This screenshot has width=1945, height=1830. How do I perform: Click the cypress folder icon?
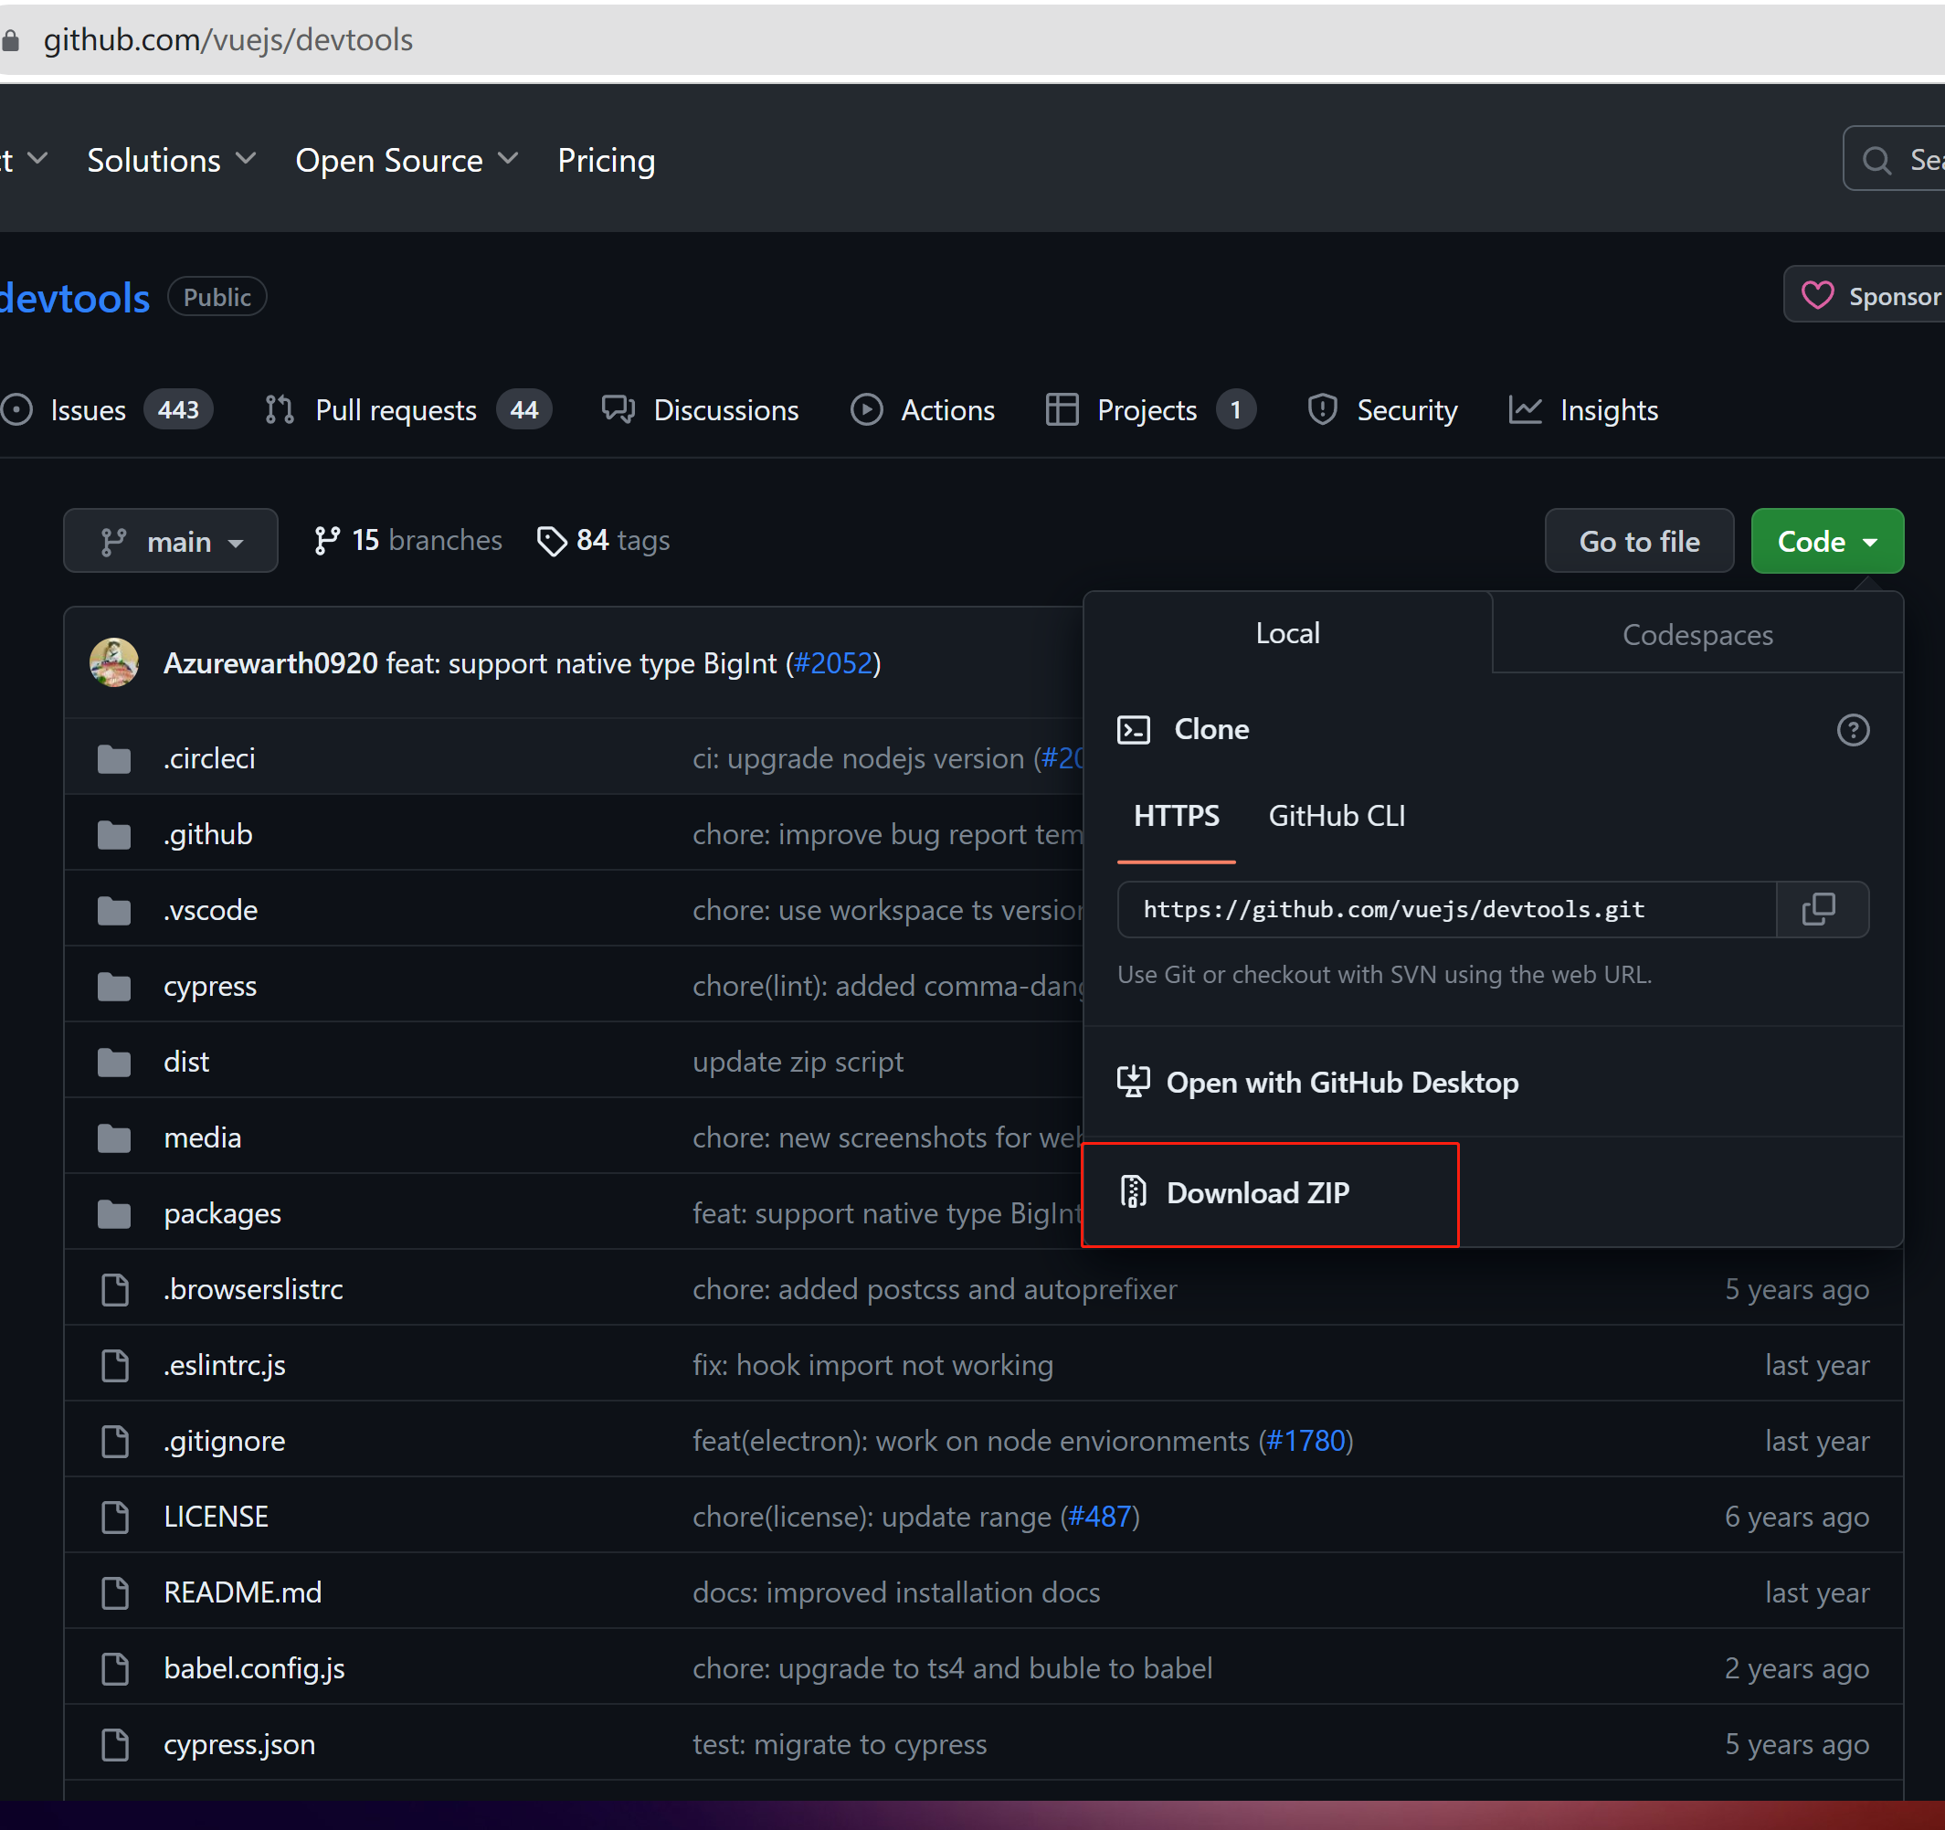[114, 987]
